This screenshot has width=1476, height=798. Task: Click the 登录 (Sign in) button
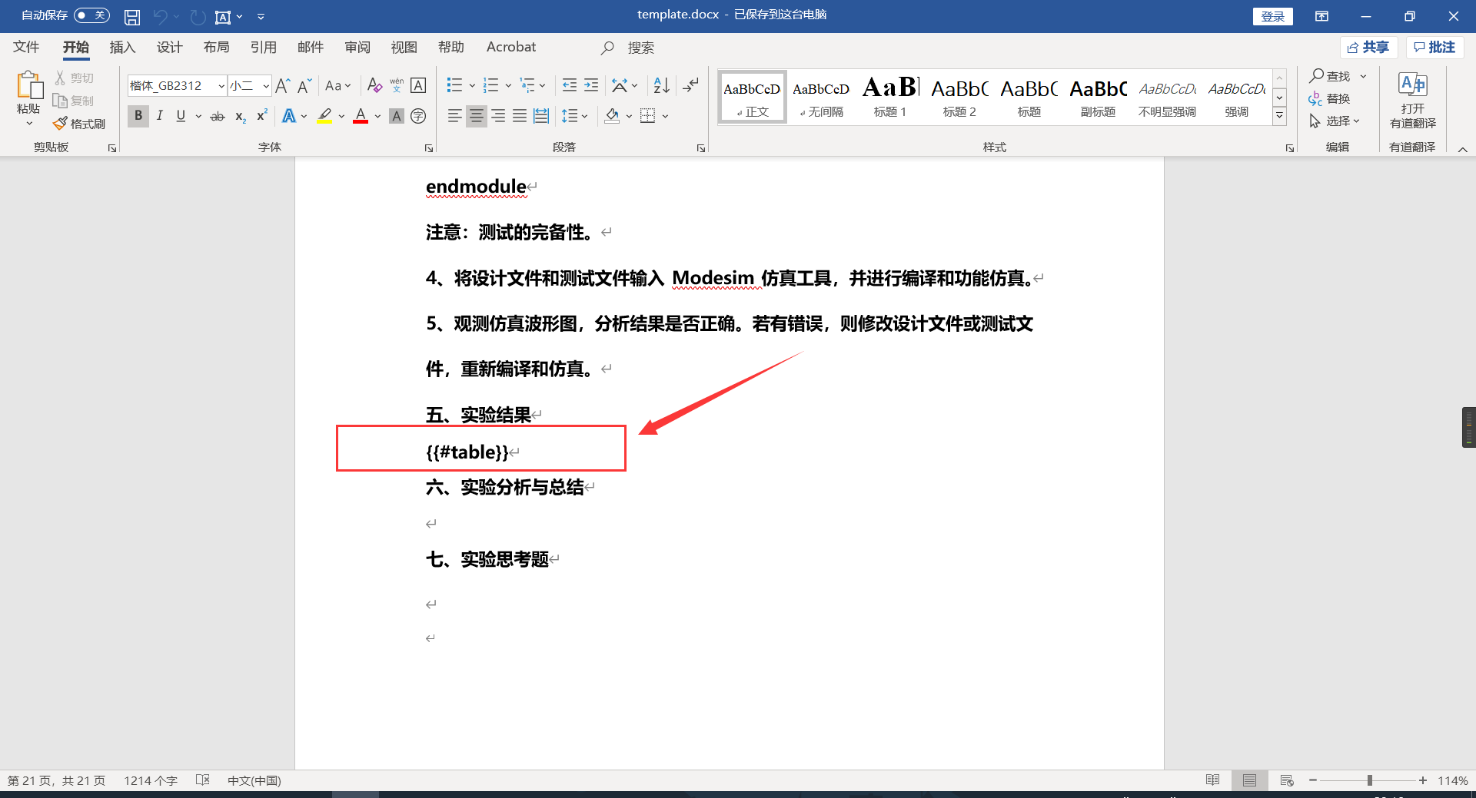pyautogui.click(x=1272, y=16)
